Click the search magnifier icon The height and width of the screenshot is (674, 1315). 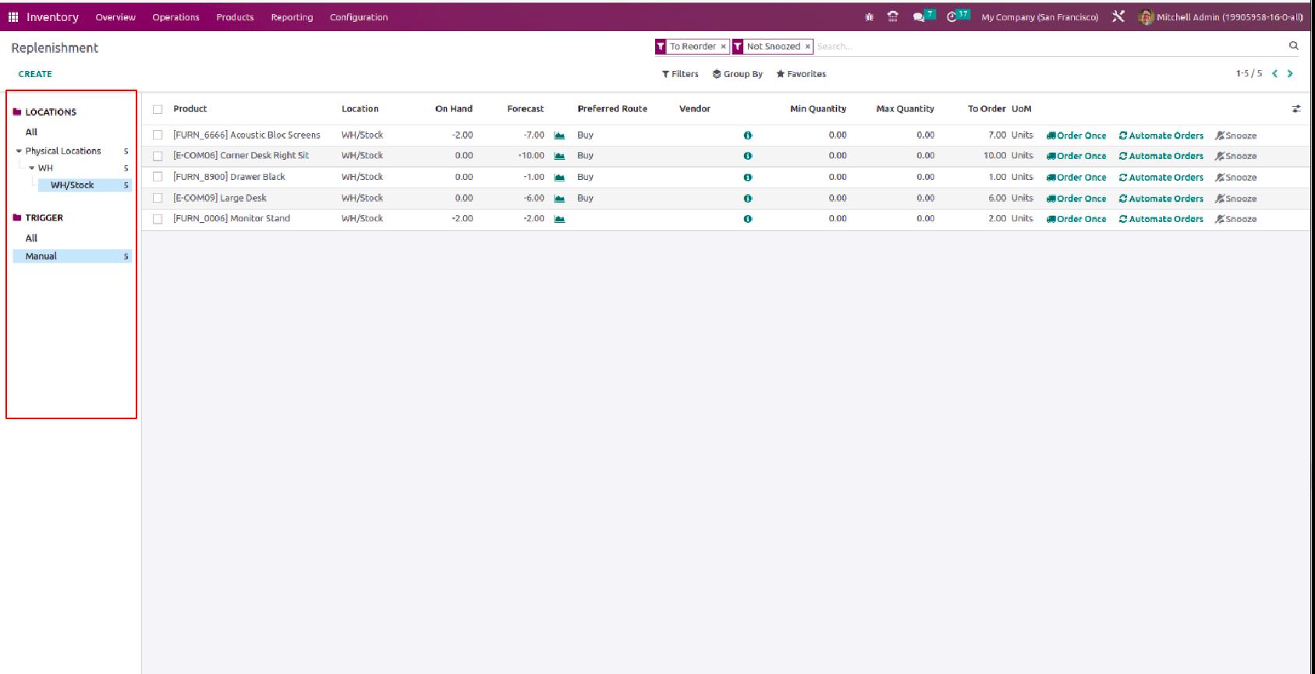click(1293, 46)
